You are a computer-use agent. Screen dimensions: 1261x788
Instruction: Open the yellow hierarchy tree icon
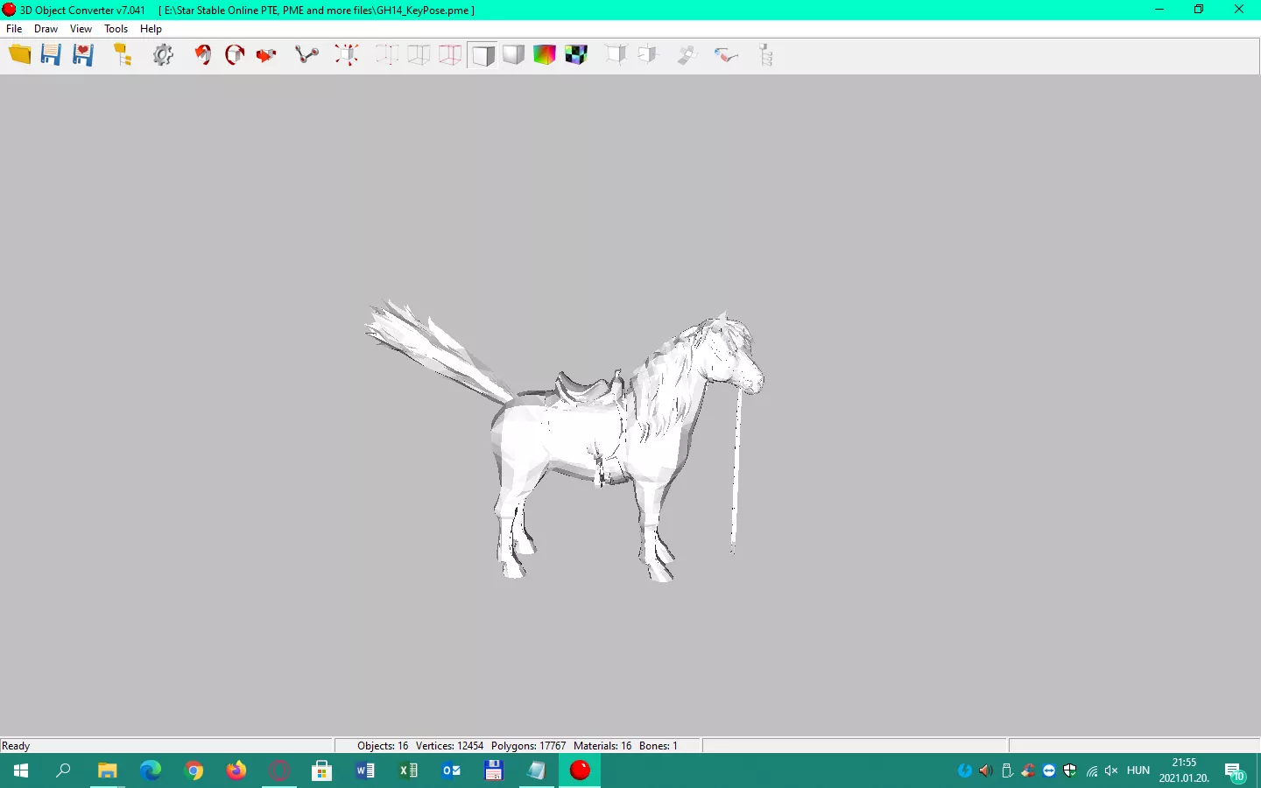click(123, 55)
